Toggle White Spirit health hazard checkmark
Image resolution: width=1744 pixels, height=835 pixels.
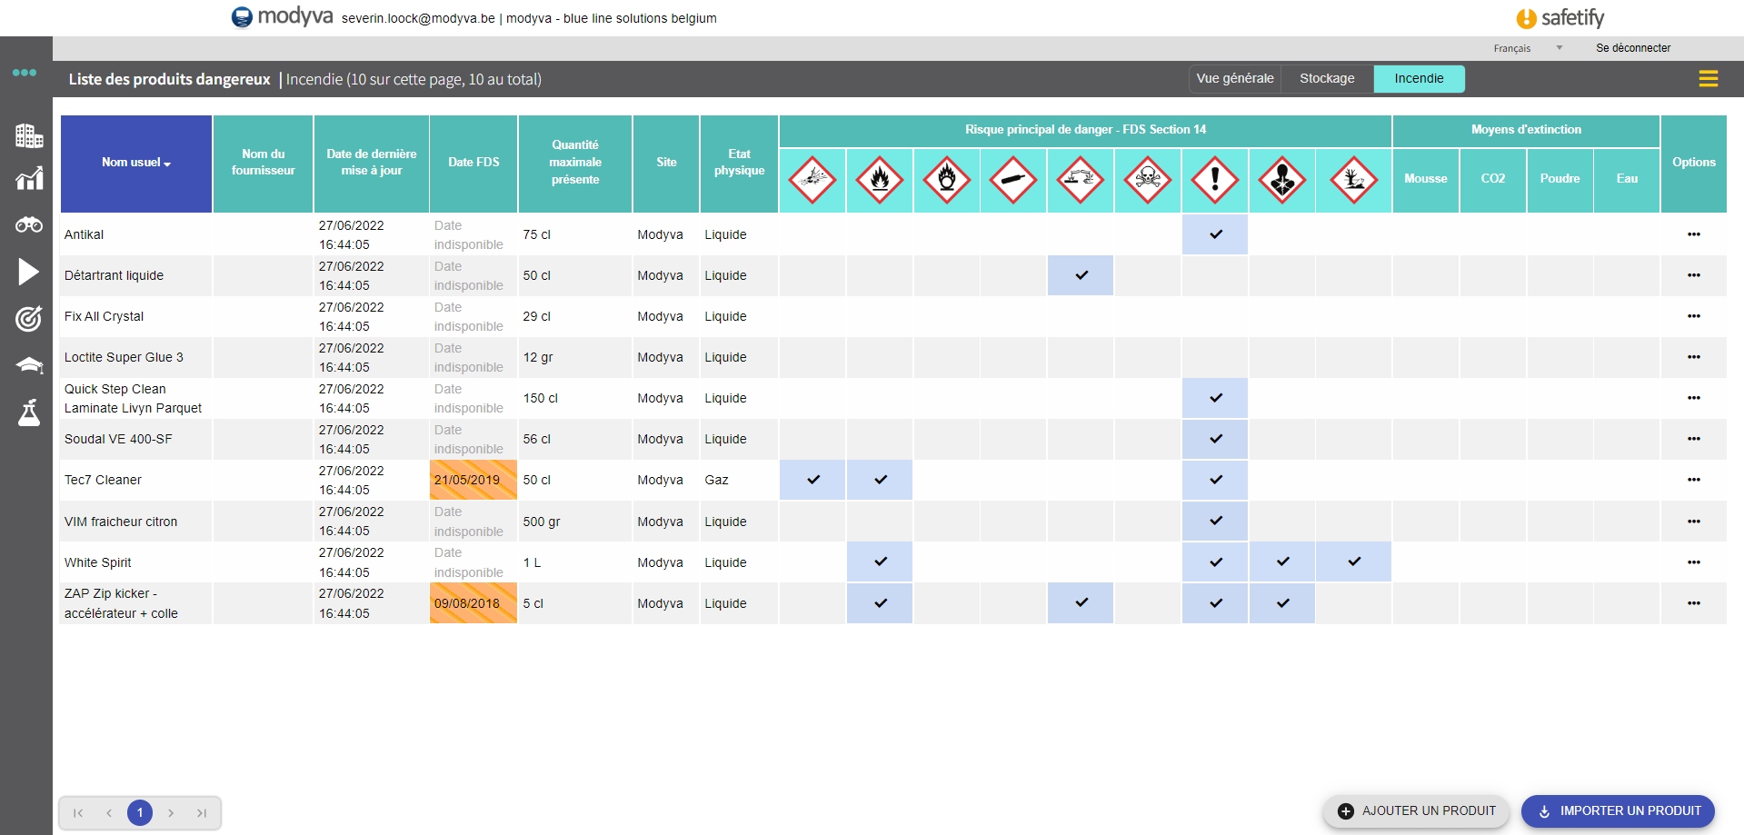(x=1282, y=562)
